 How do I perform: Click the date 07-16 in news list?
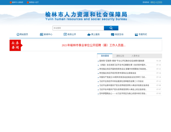click(159, 65)
